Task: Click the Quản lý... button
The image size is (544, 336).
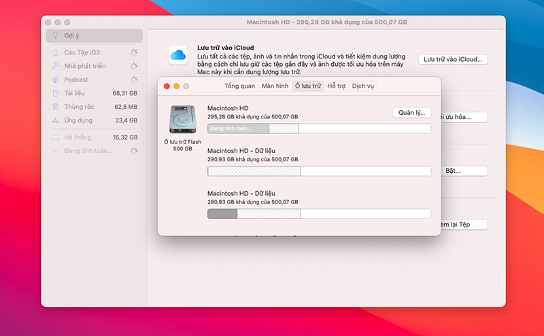Action: (x=412, y=113)
